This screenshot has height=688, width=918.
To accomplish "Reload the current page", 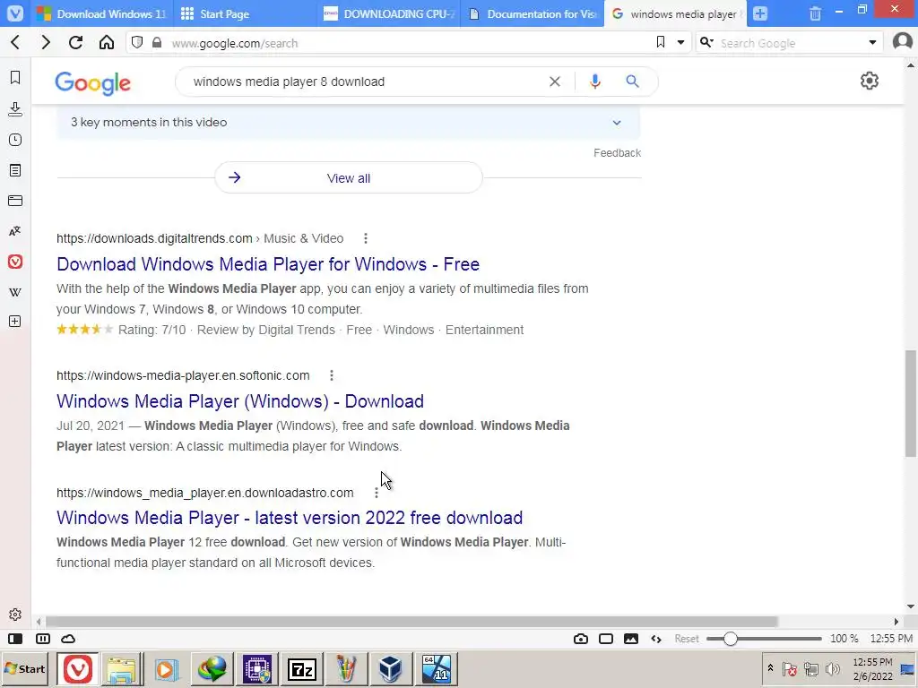I will pyautogui.click(x=75, y=43).
